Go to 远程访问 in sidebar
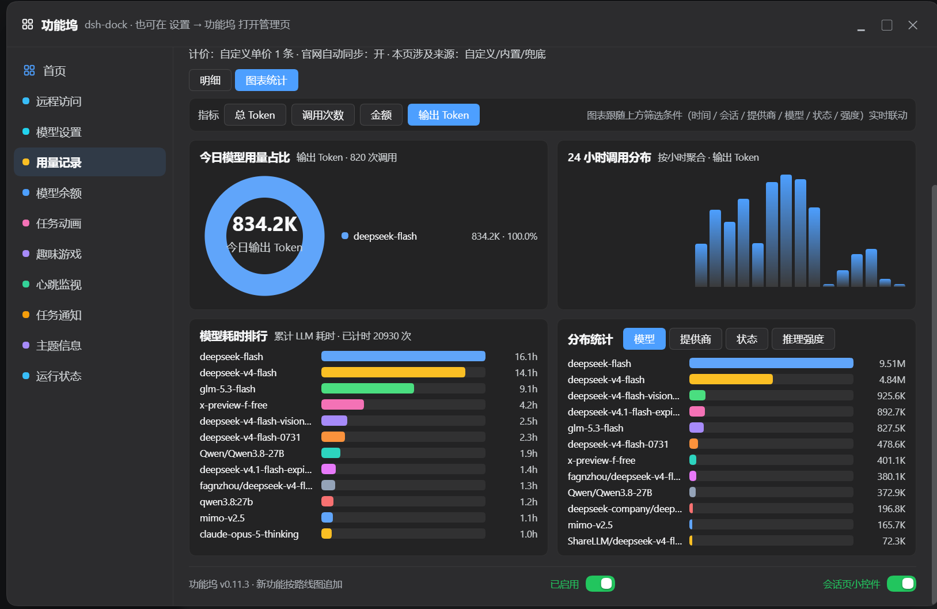 pyautogui.click(x=90, y=101)
